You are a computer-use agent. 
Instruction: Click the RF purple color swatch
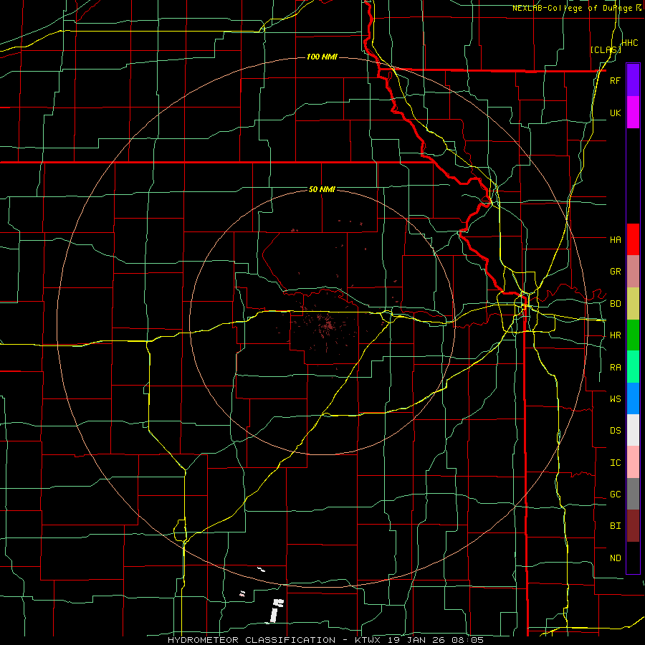[x=633, y=80]
